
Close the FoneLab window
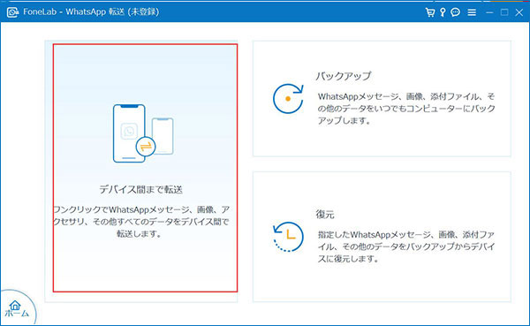tap(519, 12)
